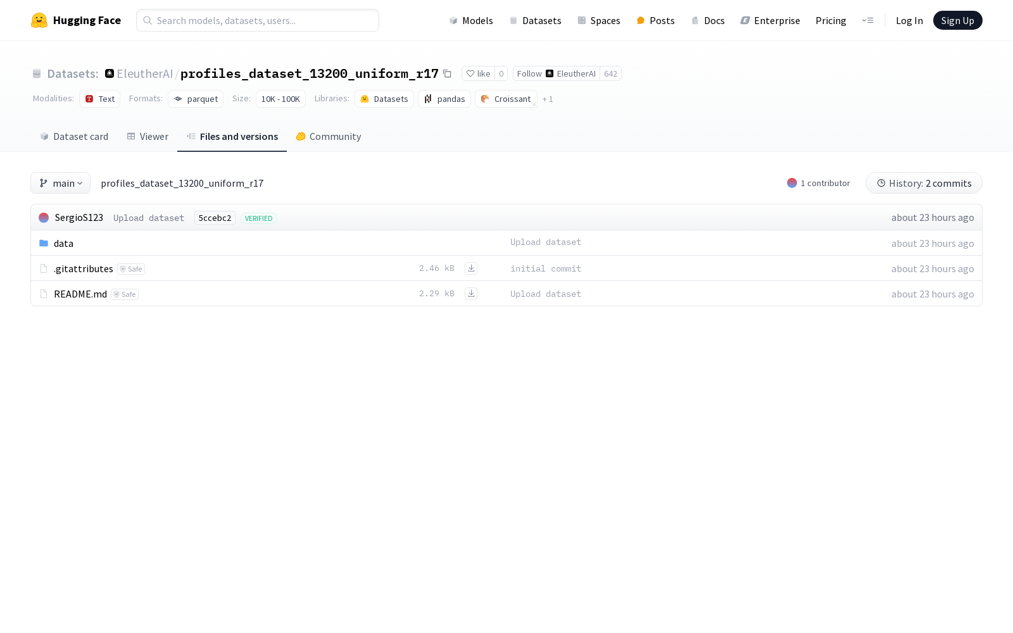The height and width of the screenshot is (633, 1013).
Task: Follow the EleutherAI organization
Action: pyautogui.click(x=556, y=73)
